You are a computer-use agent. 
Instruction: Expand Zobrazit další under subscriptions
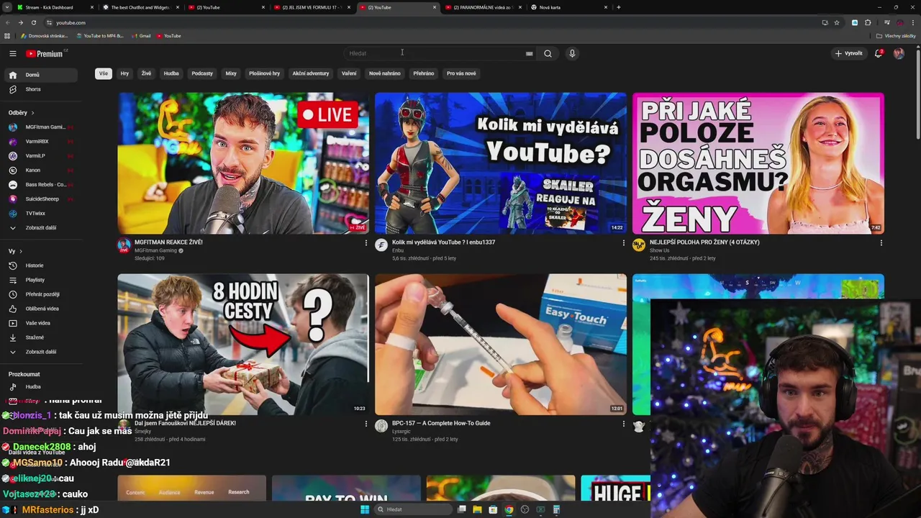coord(40,228)
